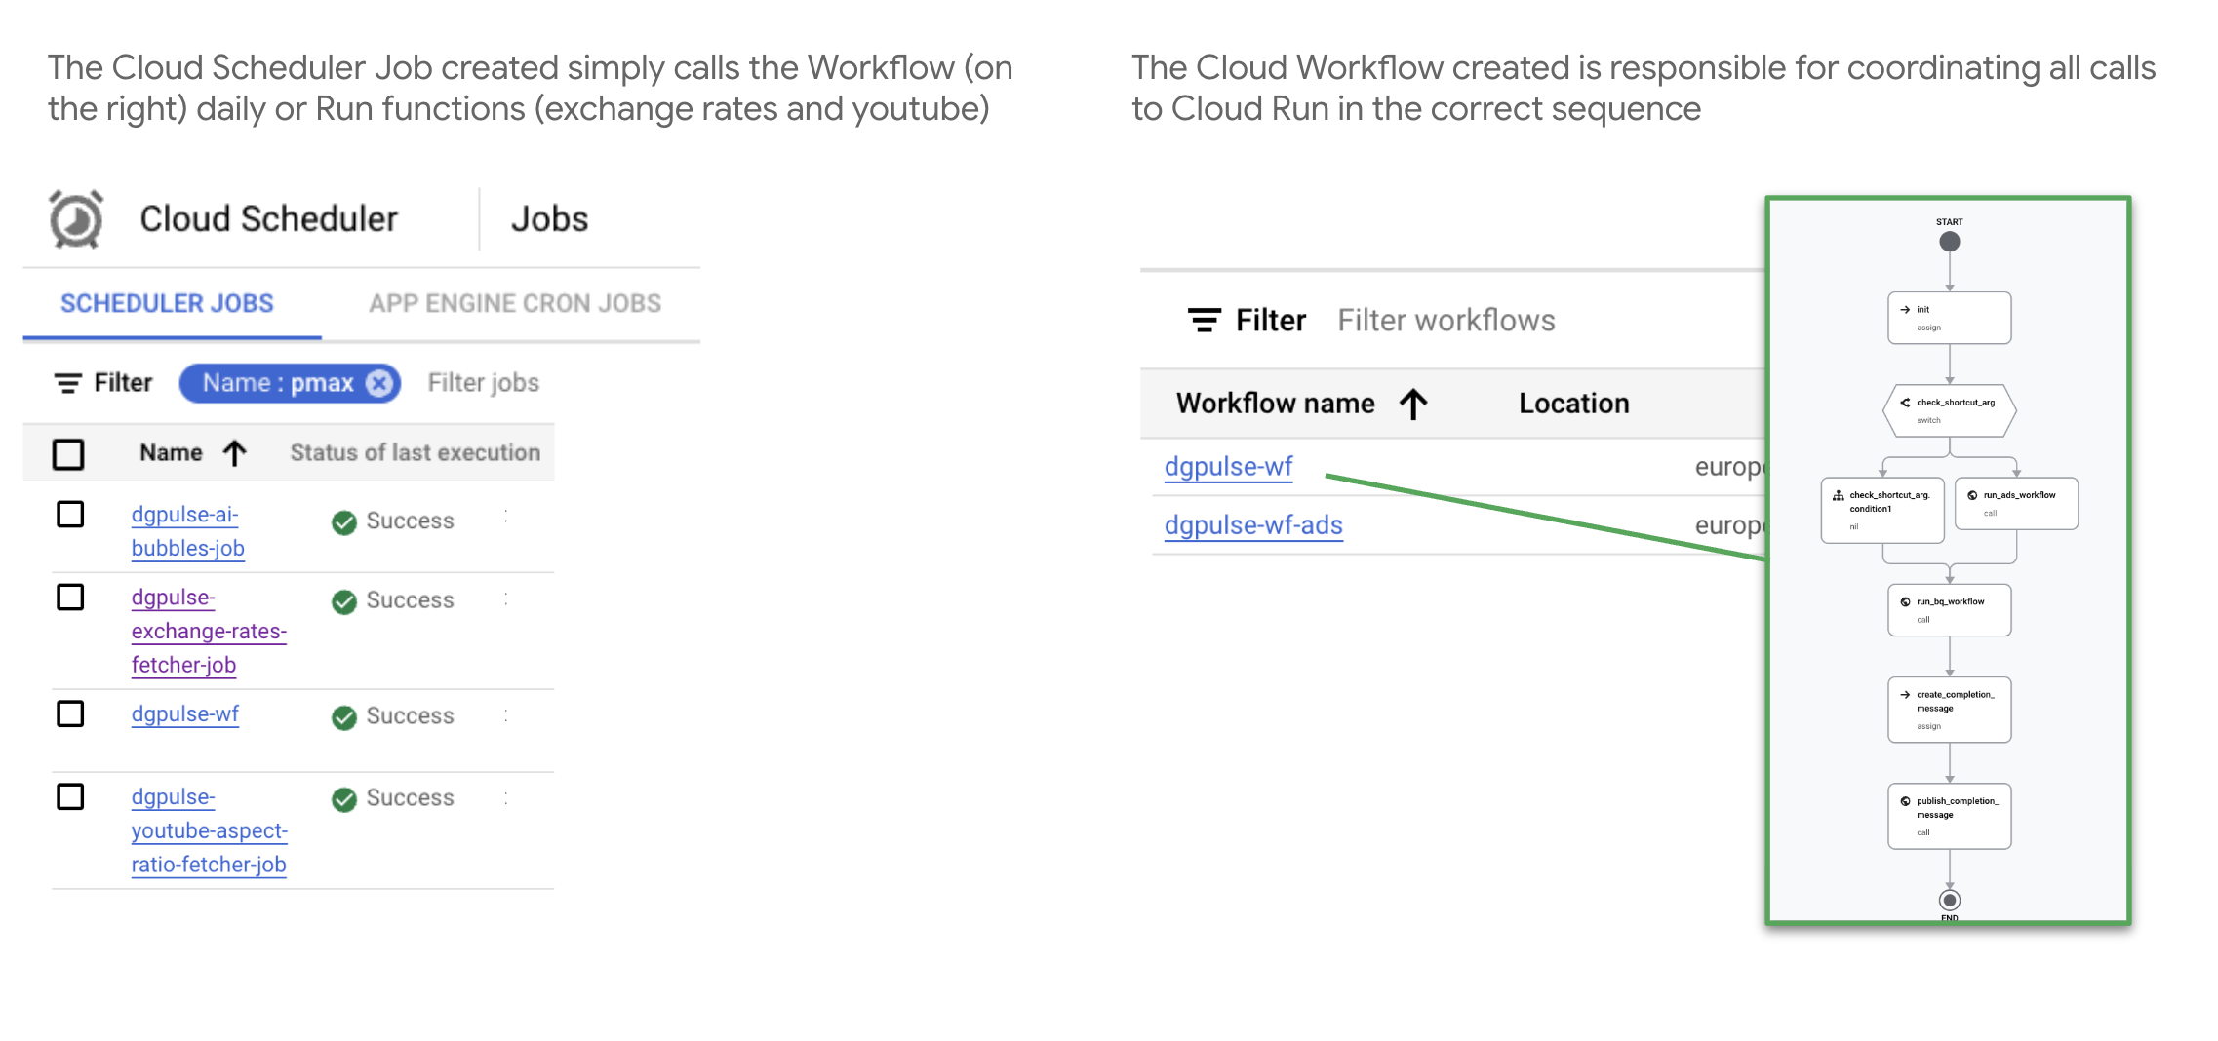This screenshot has height=1041, width=2218.
Task: Select checkbox for dgpulse-youtube-aspect-ratio-fetcher-job
Action: click(70, 796)
